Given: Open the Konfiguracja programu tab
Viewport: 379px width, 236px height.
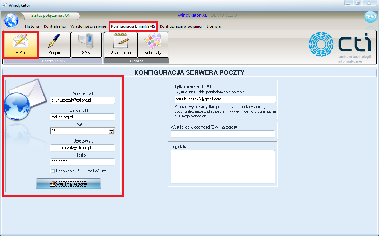Looking at the screenshot, I should point(181,26).
